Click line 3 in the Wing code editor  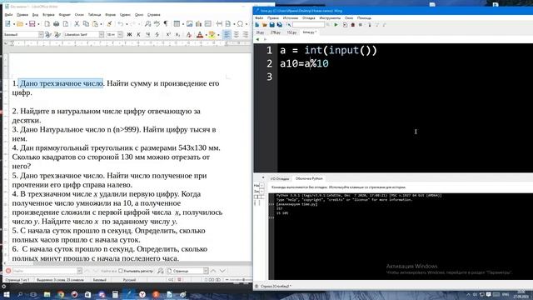click(405, 77)
